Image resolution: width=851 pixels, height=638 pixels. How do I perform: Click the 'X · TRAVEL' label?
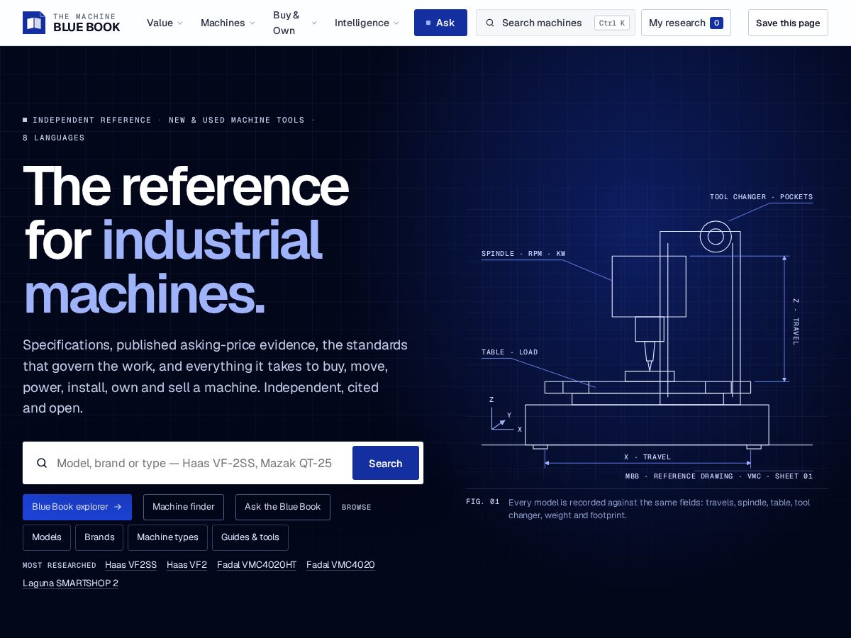tap(647, 457)
